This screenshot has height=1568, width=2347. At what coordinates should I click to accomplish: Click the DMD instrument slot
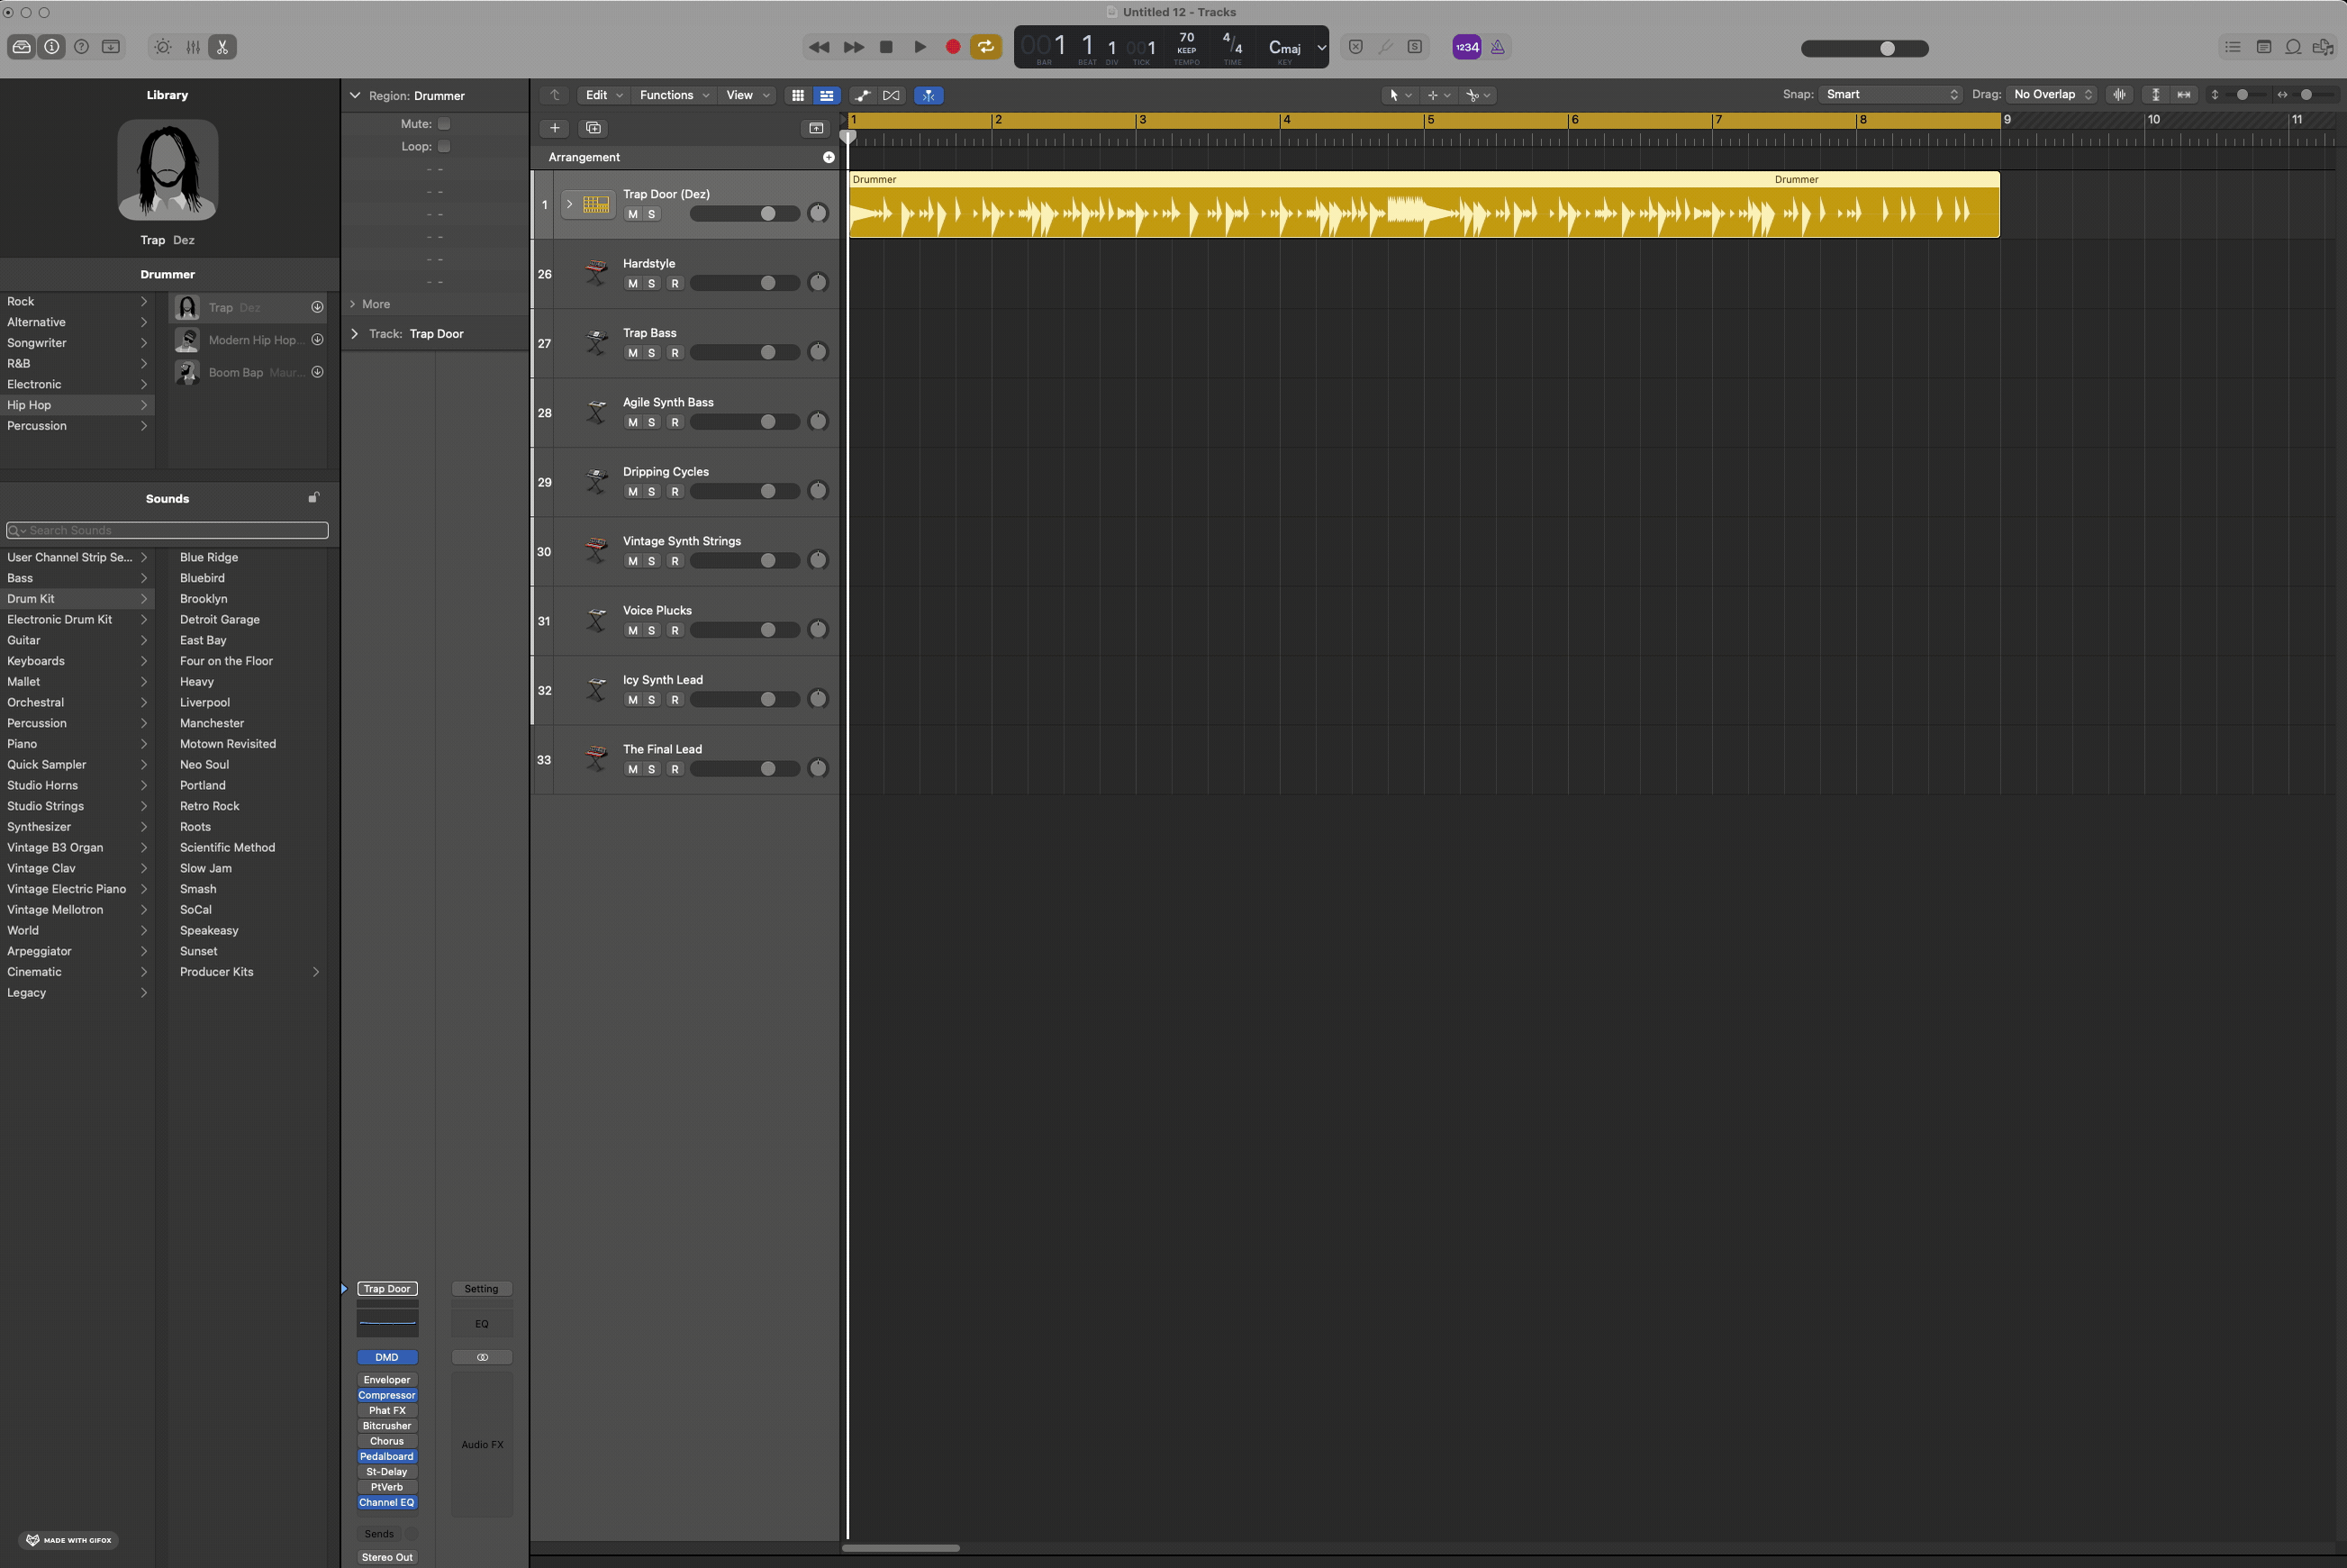[387, 1357]
